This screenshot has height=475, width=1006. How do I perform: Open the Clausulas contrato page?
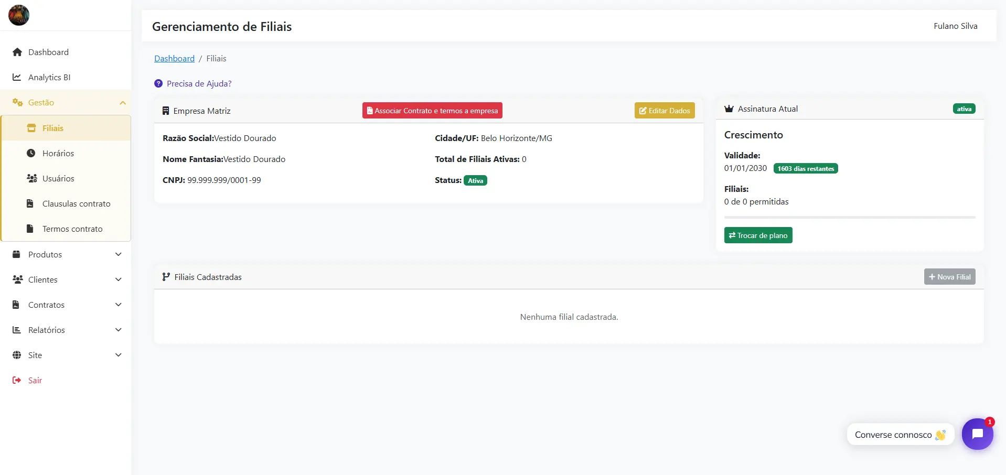tap(66, 203)
